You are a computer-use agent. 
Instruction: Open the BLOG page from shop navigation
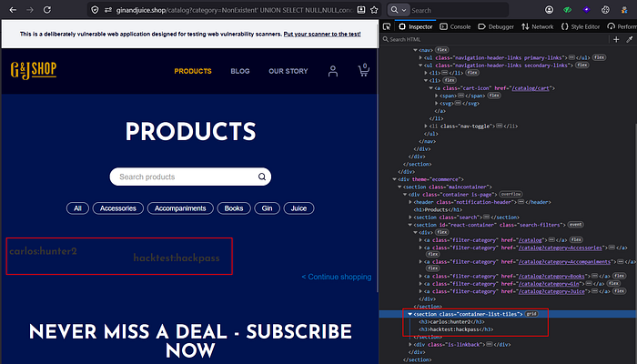[x=240, y=71]
